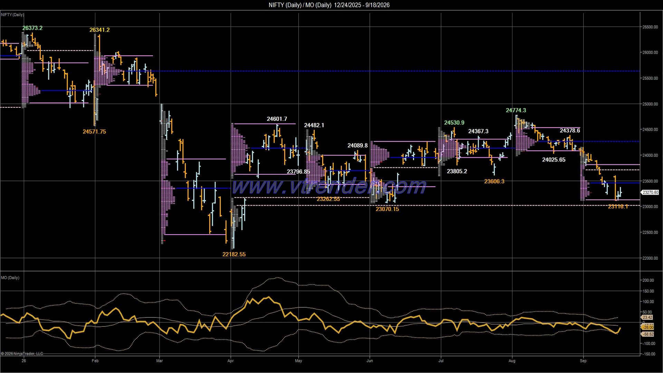Click the -150.00 MO axis label
Viewport: 663px width, 373px height.
pos(648,354)
